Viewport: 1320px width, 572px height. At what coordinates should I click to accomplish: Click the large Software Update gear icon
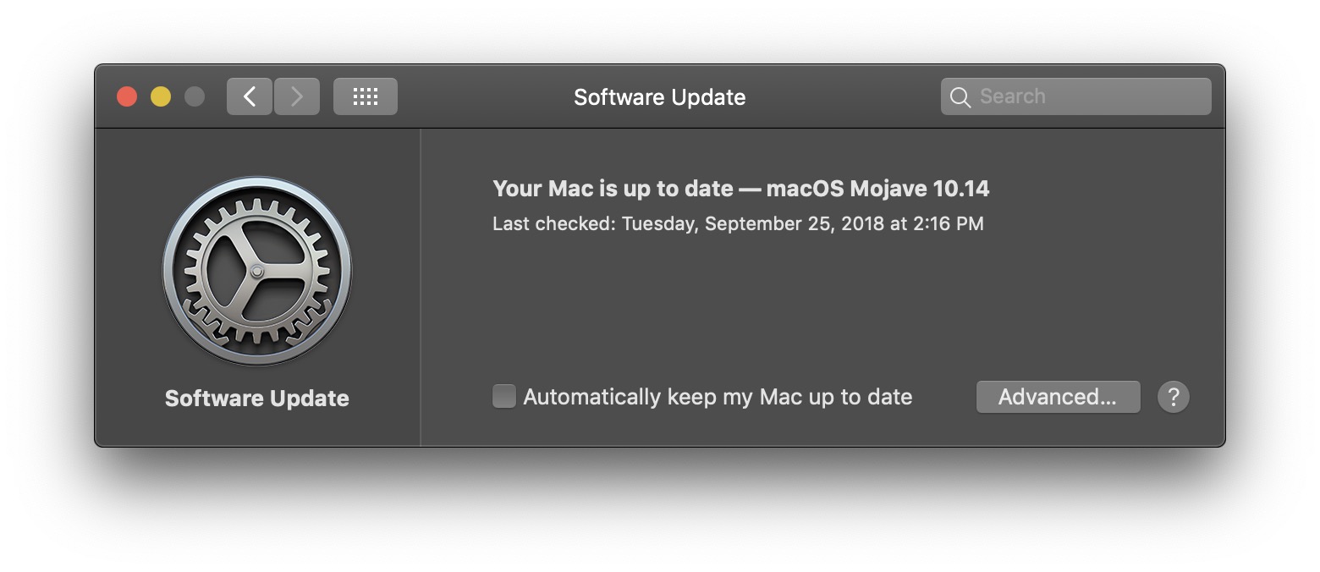(257, 271)
